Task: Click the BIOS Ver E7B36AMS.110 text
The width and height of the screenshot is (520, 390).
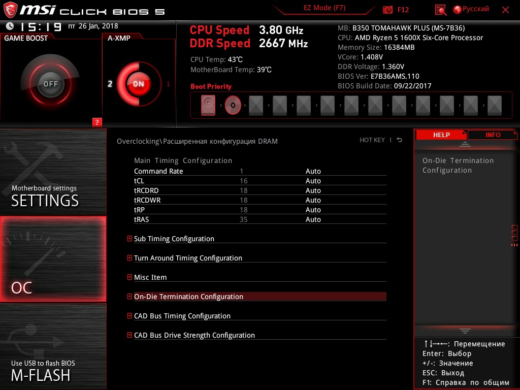Action: pos(378,76)
